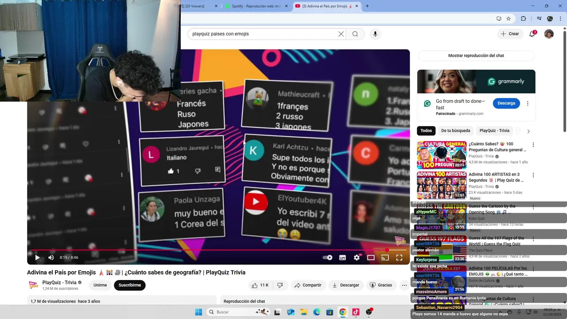The width and height of the screenshot is (567, 319).
Task: Click the Compartir share button
Action: coord(308,285)
